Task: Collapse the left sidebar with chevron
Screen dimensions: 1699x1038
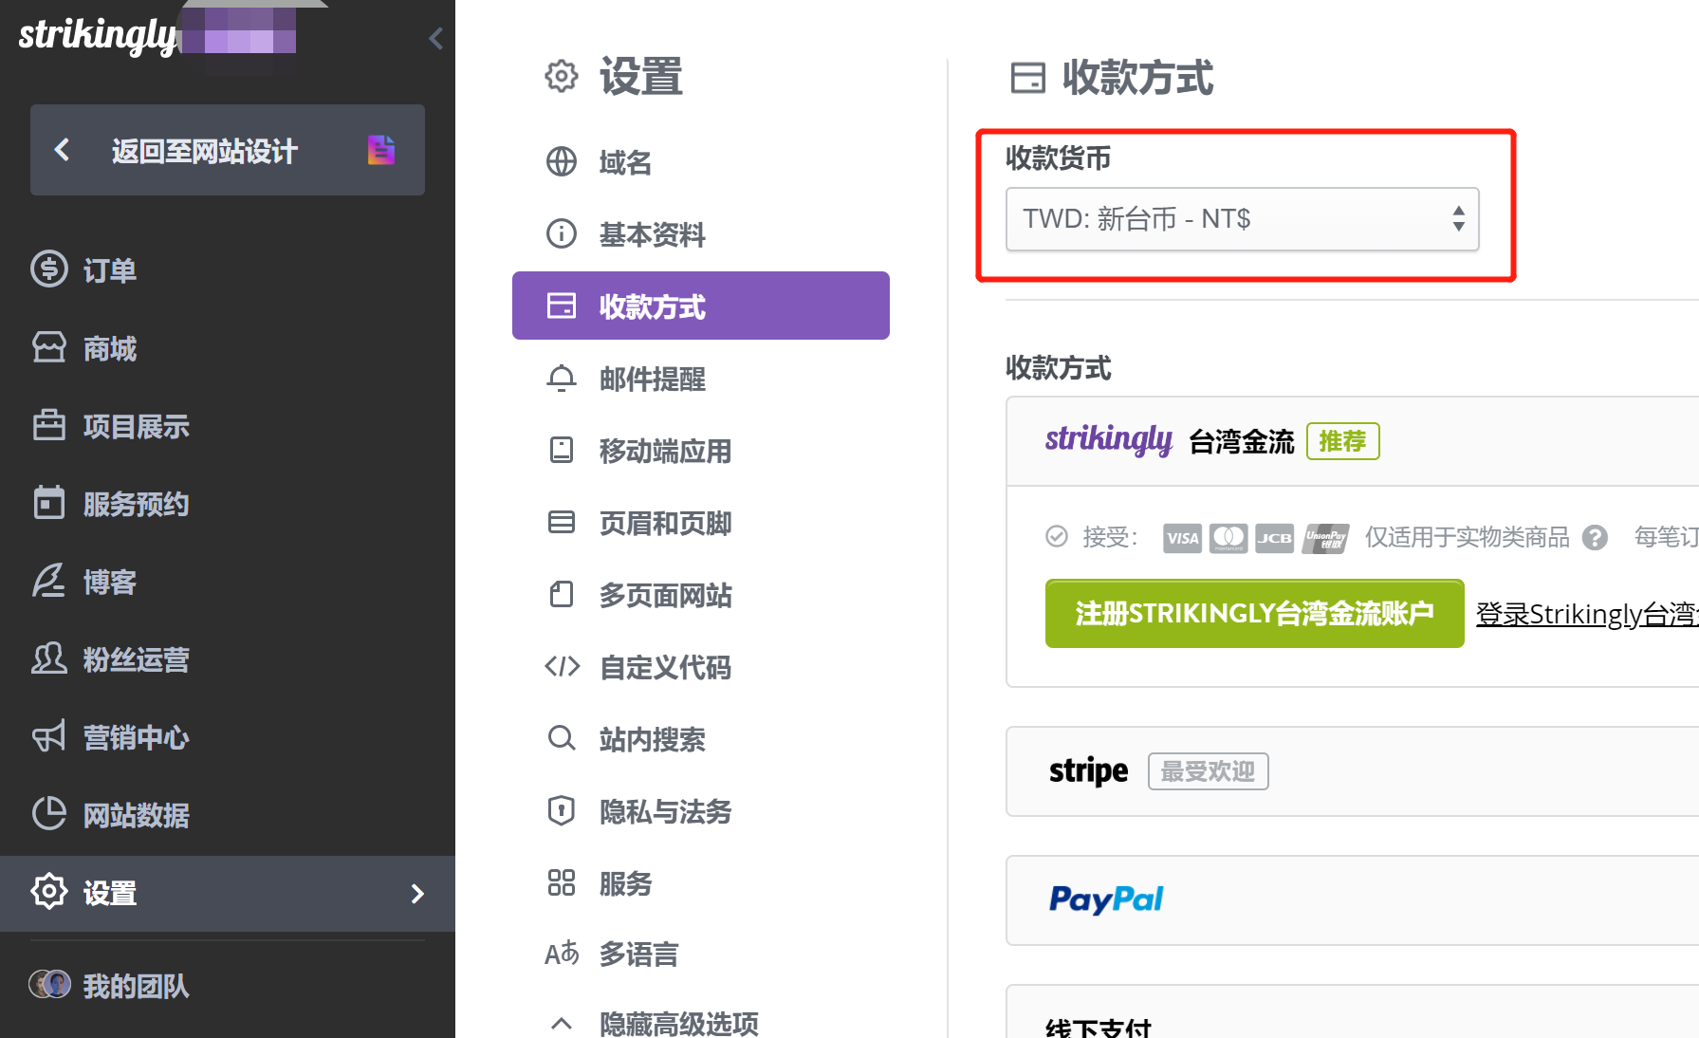Action: click(x=435, y=39)
